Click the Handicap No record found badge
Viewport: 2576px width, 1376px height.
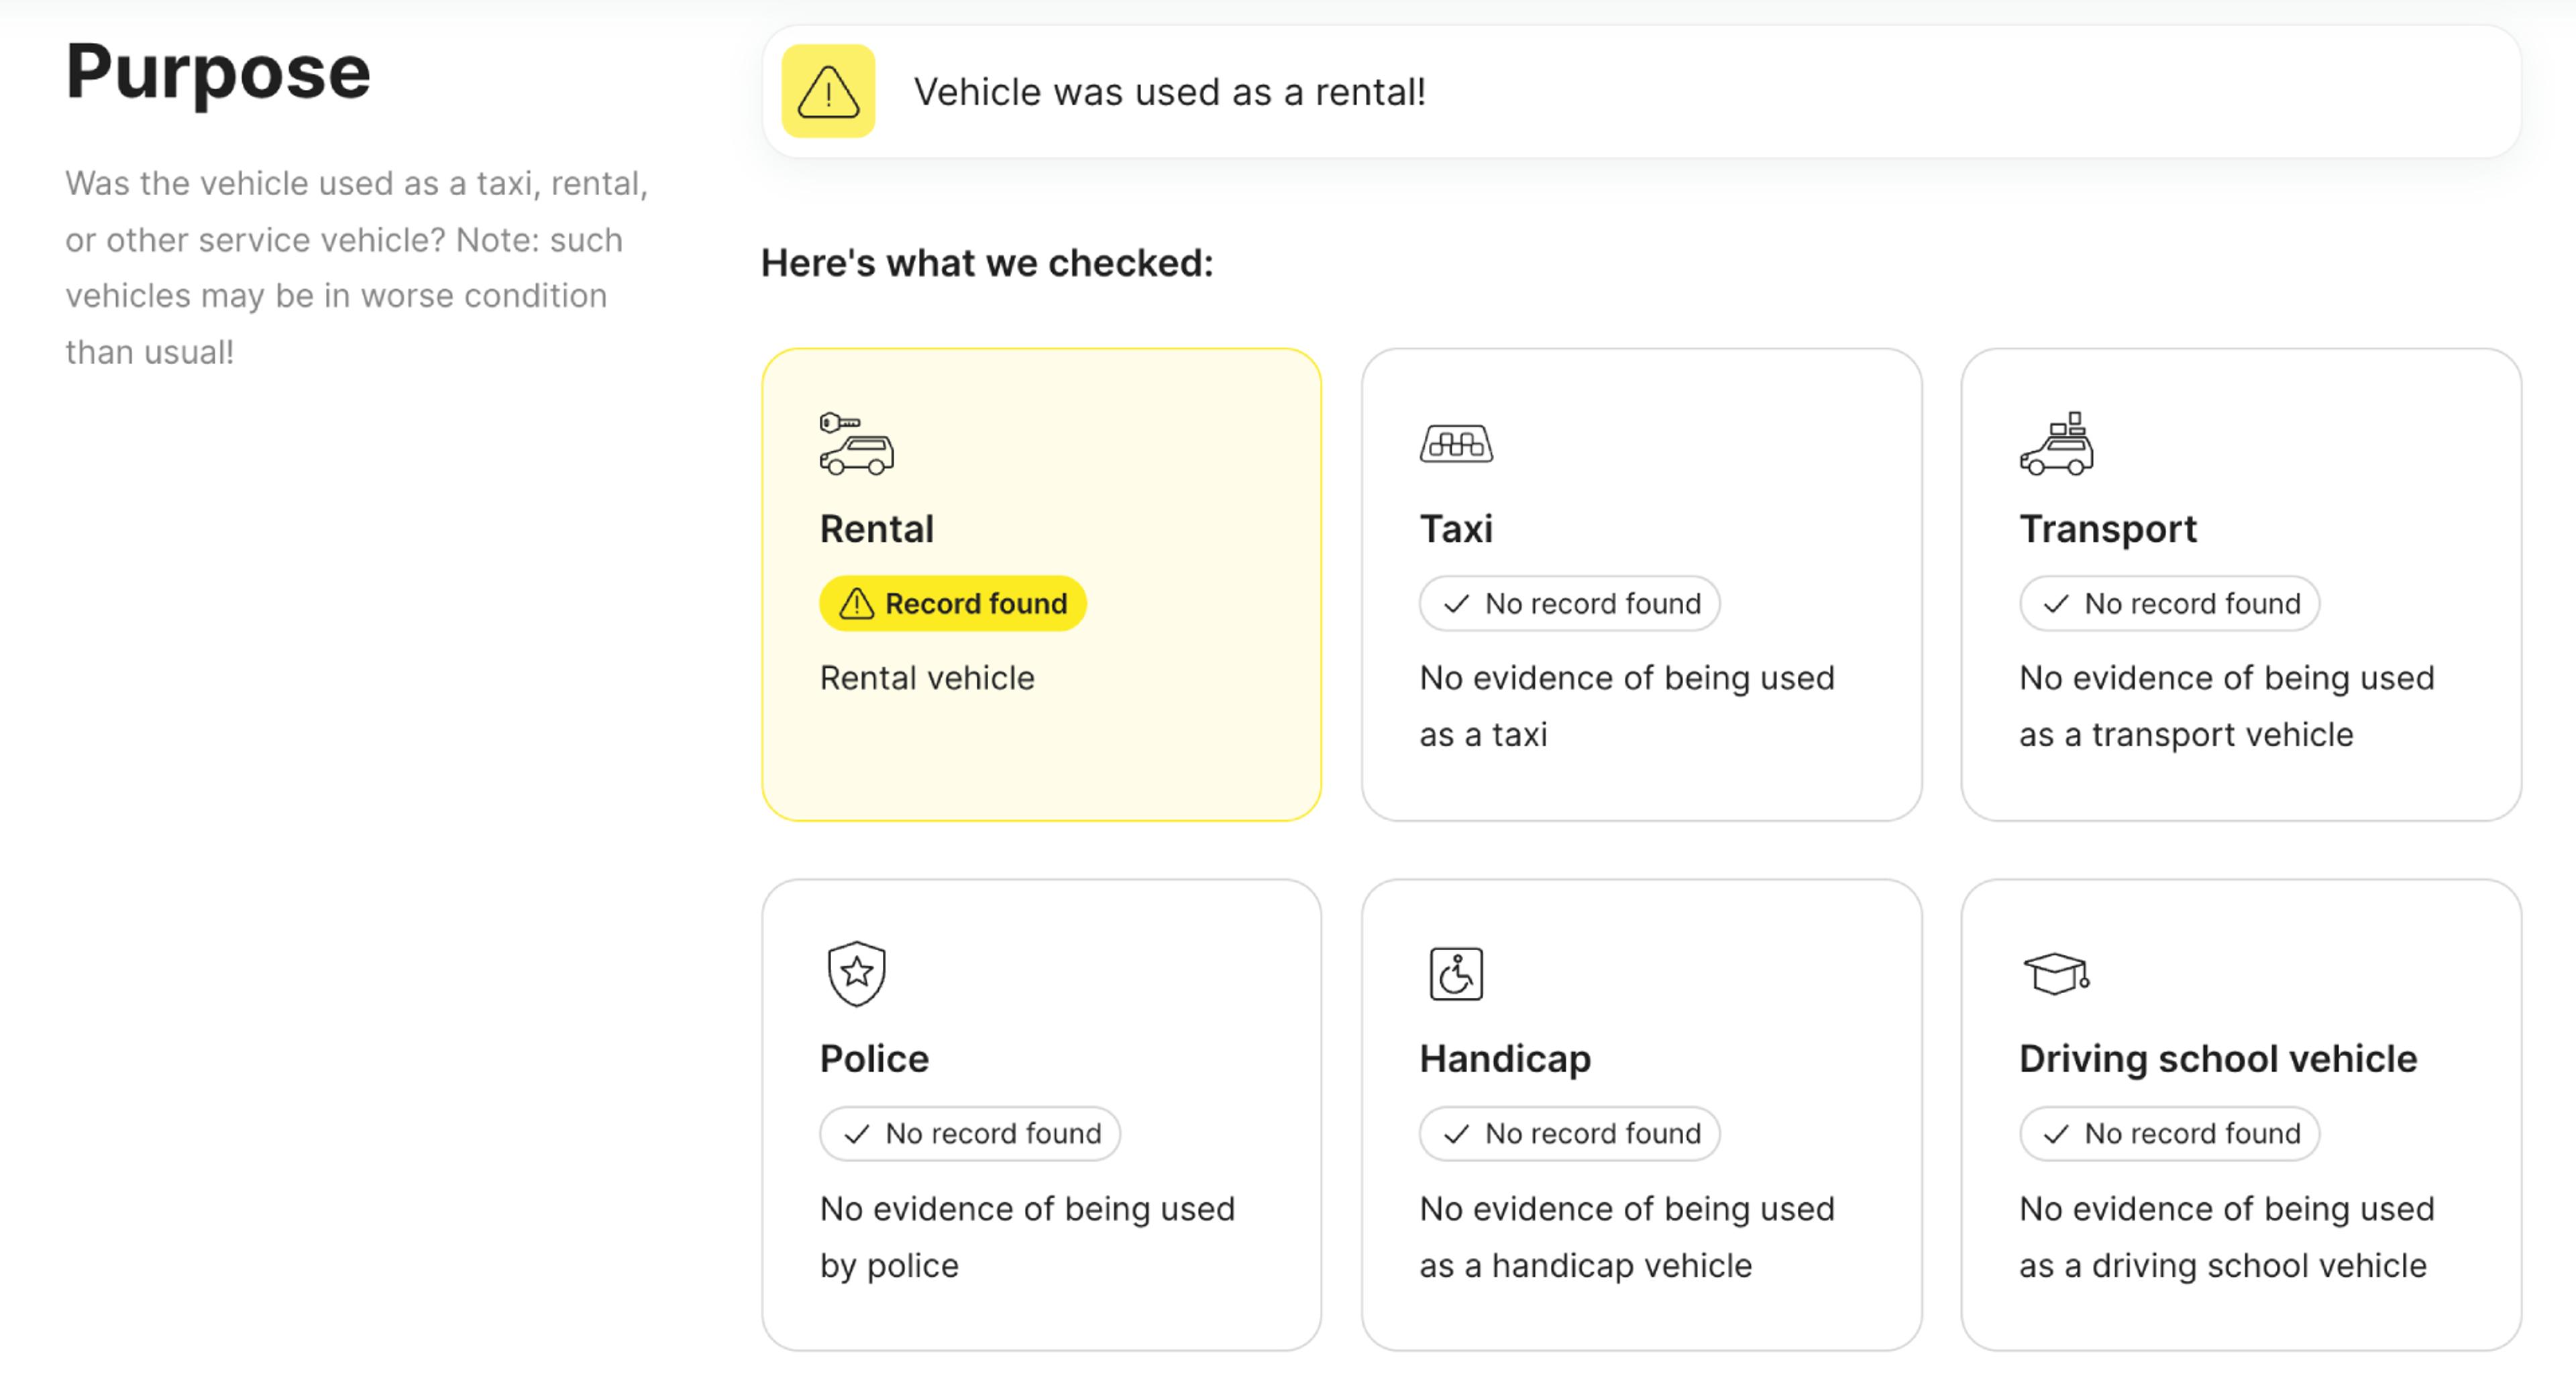coord(1569,1133)
